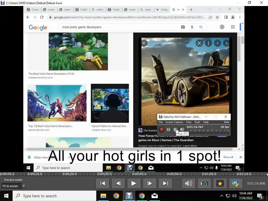Click the red Record button in Debut
The width and height of the screenshot is (268, 201).
click(x=161, y=130)
